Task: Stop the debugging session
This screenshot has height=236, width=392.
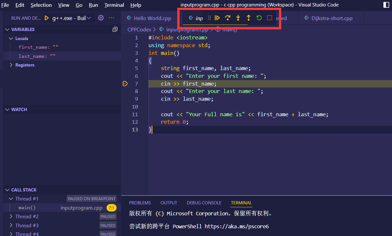Action: (x=270, y=18)
